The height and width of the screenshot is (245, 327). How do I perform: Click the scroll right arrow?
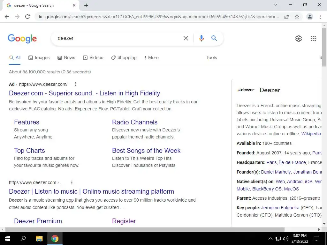[319, 229]
